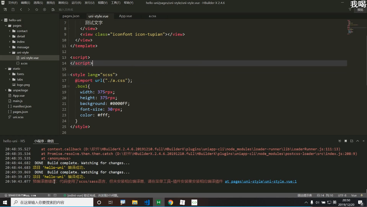Open Google Chrome from taskbar

[x=171, y=202]
